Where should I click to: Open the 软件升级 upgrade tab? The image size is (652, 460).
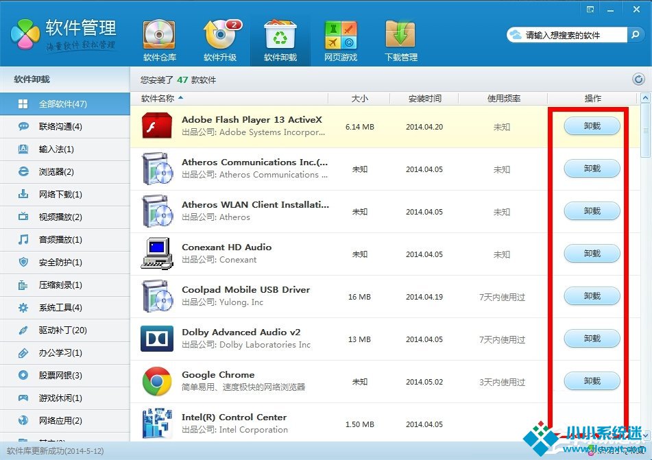point(220,40)
